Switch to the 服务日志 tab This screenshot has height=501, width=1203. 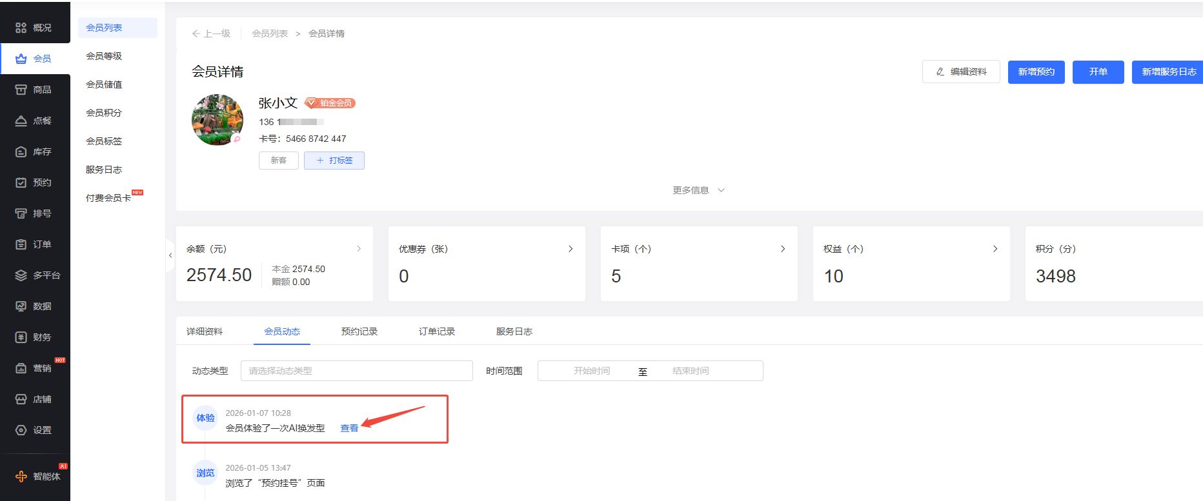[514, 331]
